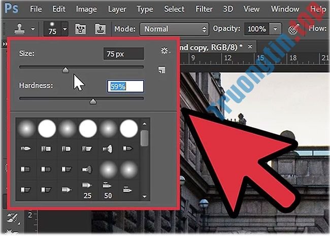Expand the collapsed tools panel arrows
Viewport: 330px width, 236px height.
(x=5, y=44)
